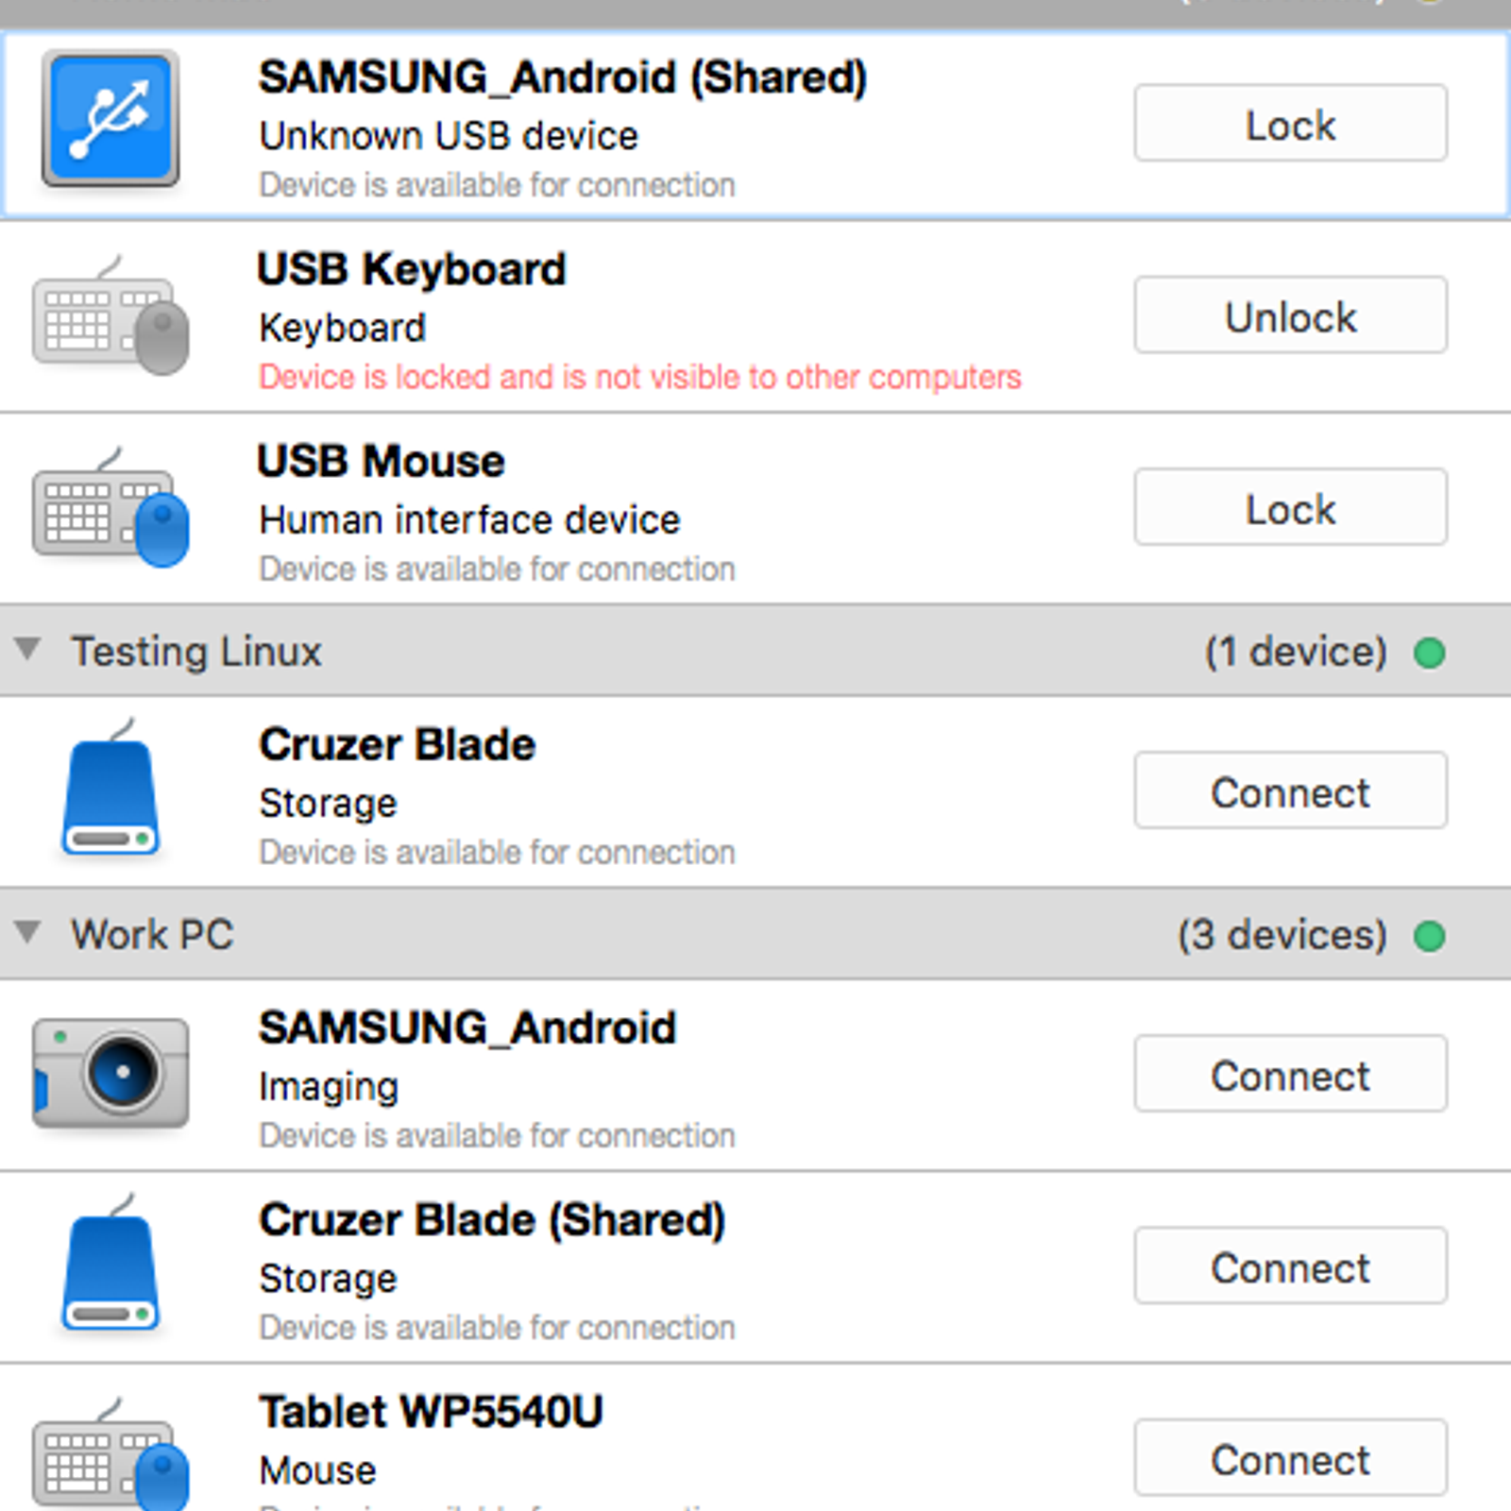Click the SAMSUNG_Android camera imaging icon

tap(110, 1073)
